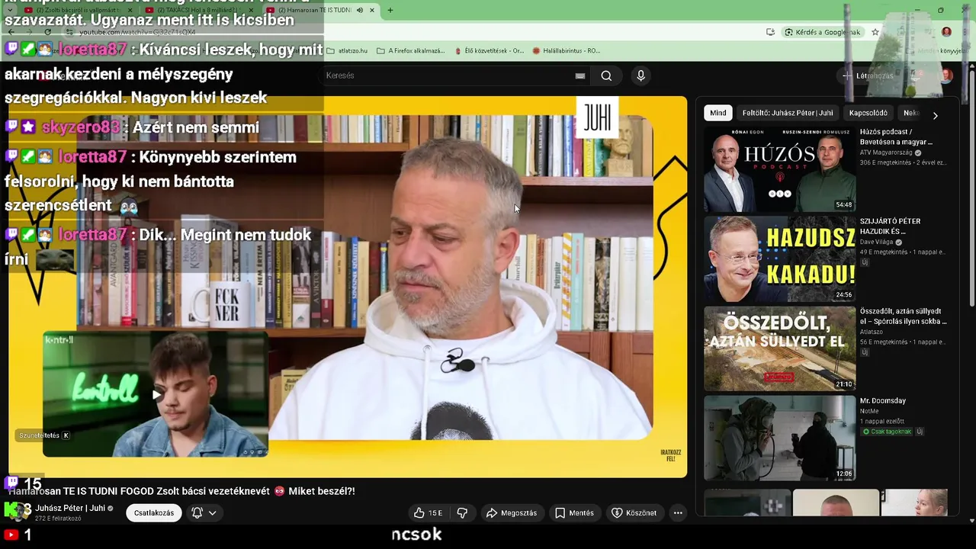Screen dimensions: 976x549
Task: Open Juhász Péter | Juhi channel link
Action: (x=70, y=508)
